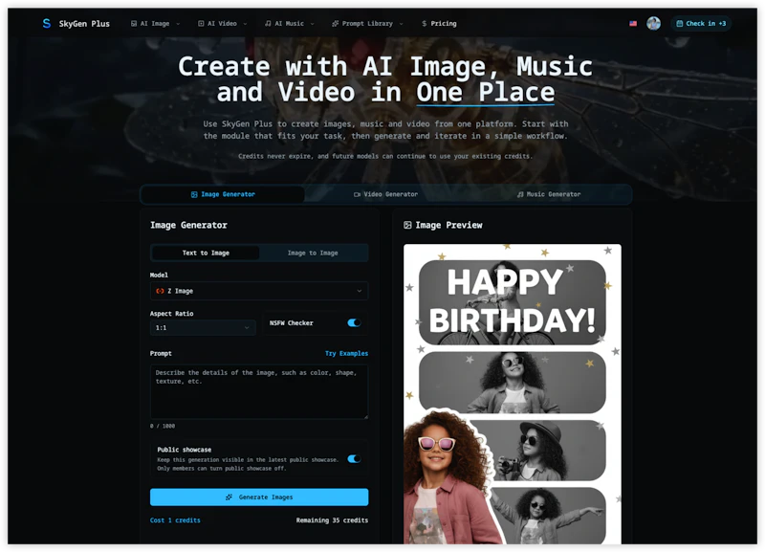Viewport: 765px width, 552px height.
Task: Turn off the Public showcase toggle
Action: (x=355, y=458)
